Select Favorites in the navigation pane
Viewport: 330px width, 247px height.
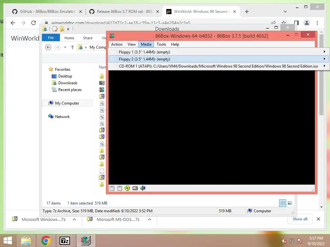tap(63, 69)
